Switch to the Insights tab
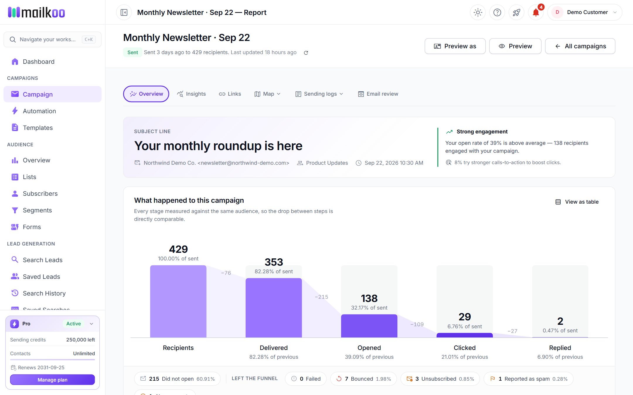Viewport: 633px width, 395px height. coord(191,94)
